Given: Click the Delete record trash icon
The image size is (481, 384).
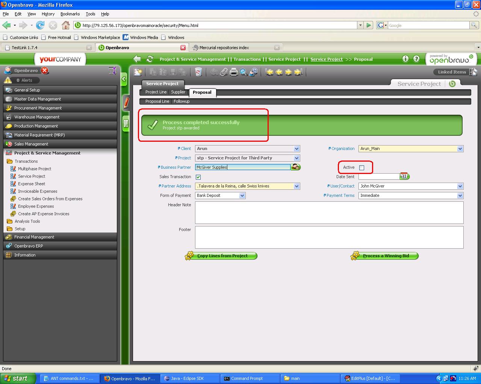Looking at the screenshot, I should [x=198, y=72].
